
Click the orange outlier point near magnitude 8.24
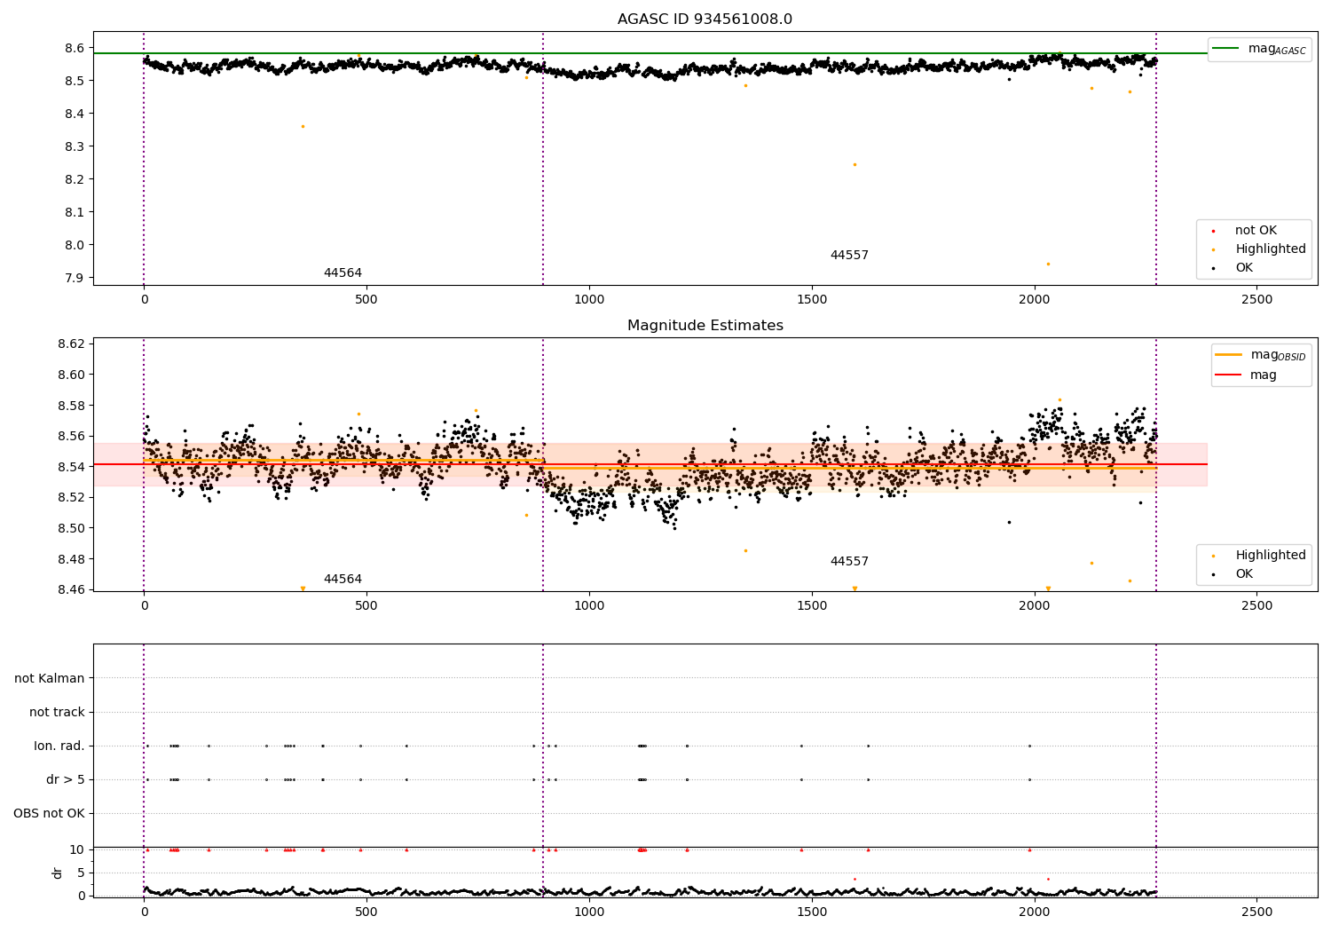(855, 164)
